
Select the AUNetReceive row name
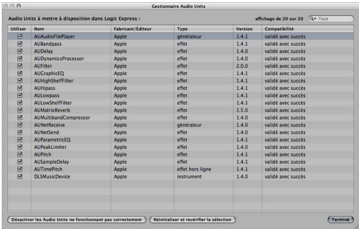coord(49,125)
